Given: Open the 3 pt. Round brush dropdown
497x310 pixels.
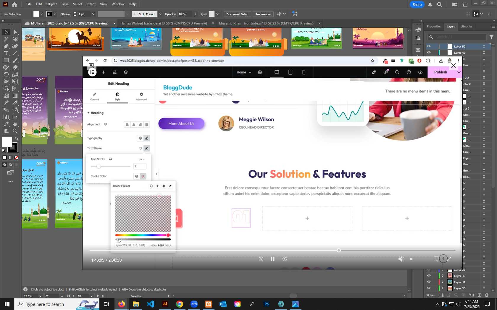Looking at the screenshot, I should pos(160,14).
